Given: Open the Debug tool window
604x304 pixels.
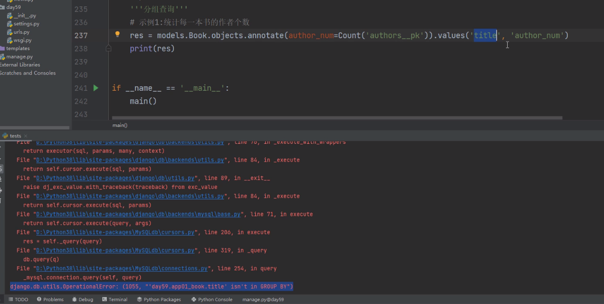Looking at the screenshot, I should (x=82, y=300).
